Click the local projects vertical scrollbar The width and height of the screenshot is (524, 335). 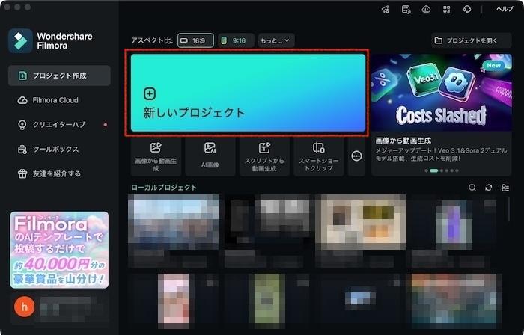[508, 209]
